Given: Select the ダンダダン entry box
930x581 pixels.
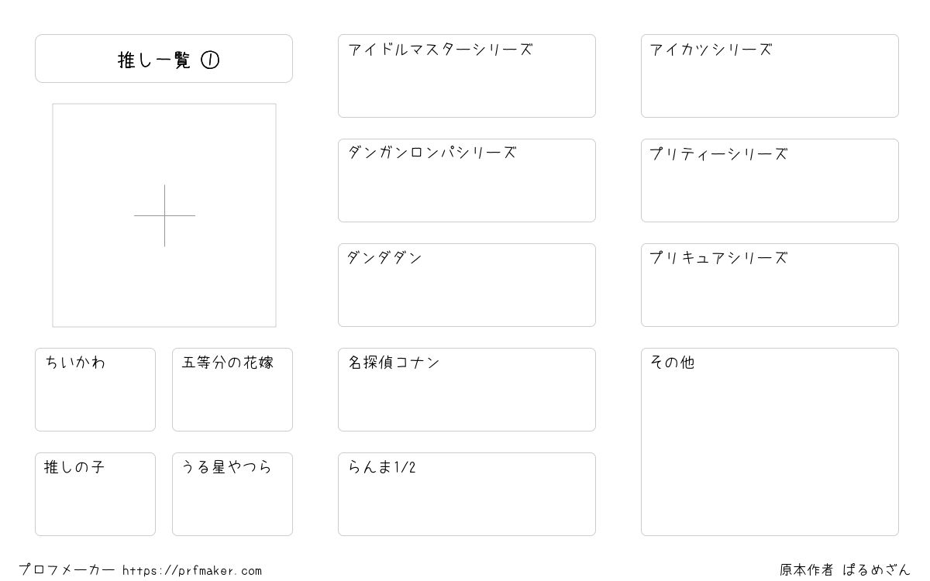Looking at the screenshot, I should [x=467, y=285].
